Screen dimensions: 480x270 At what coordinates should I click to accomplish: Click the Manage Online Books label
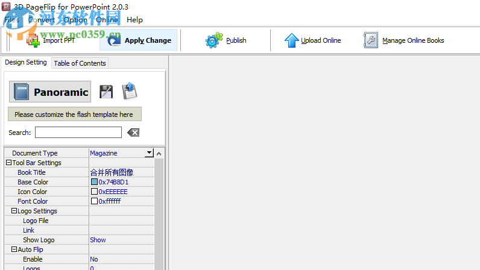[x=413, y=40]
